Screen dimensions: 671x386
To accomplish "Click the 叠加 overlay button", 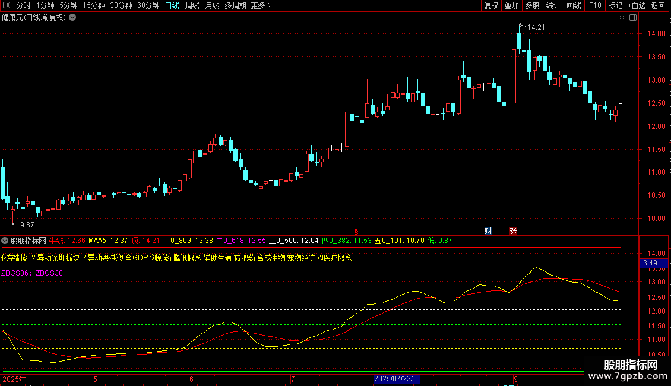I will point(511,5).
